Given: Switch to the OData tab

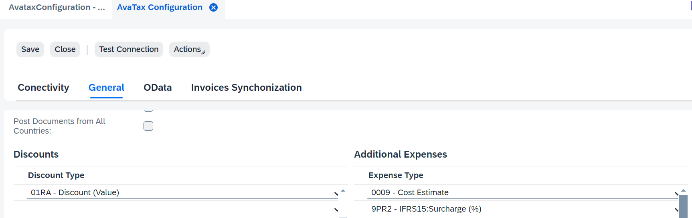Looking at the screenshot, I should (x=158, y=88).
